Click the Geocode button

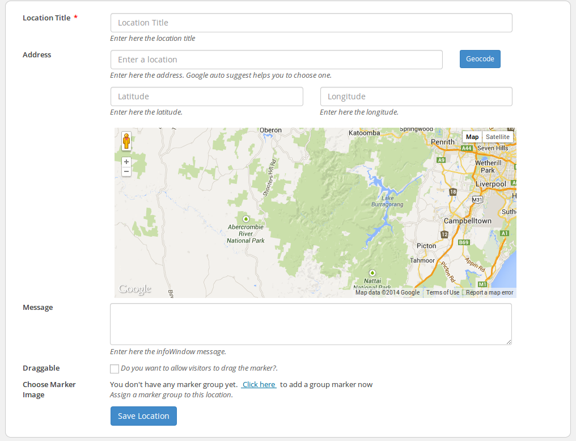[x=480, y=59]
